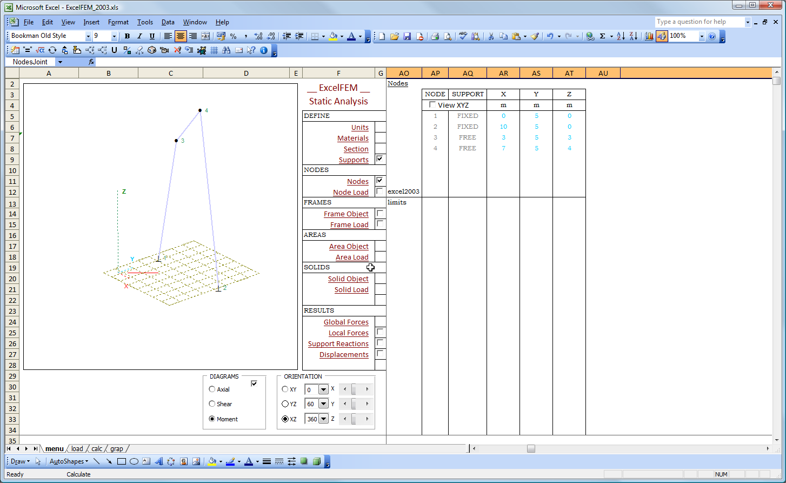This screenshot has height=483, width=786.
Task: Switch to the calc sheet tab
Action: pos(97,449)
